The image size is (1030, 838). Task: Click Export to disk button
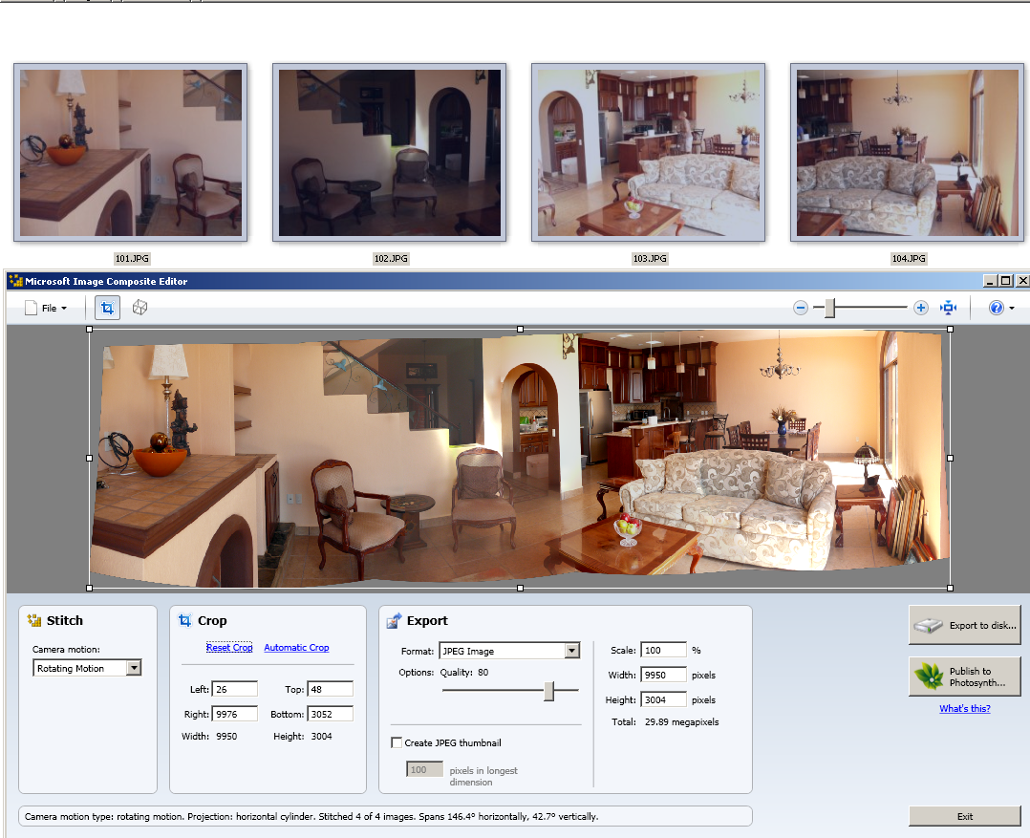click(x=964, y=625)
